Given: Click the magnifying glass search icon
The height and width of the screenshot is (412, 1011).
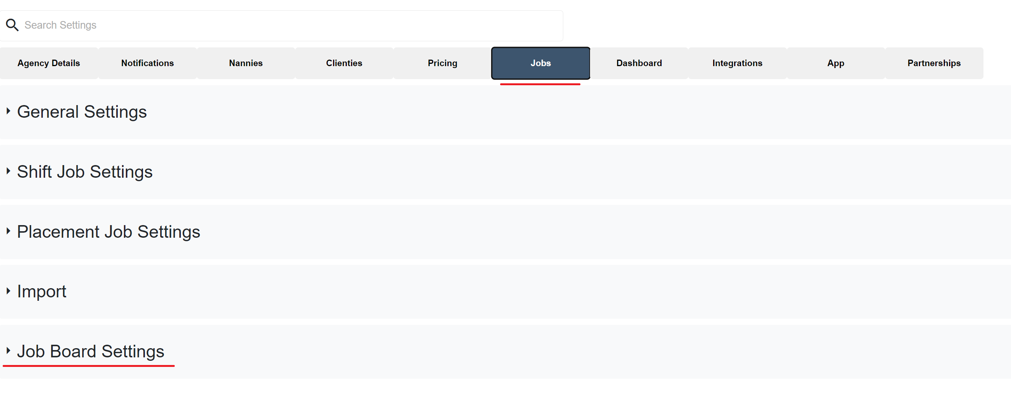Looking at the screenshot, I should pos(12,25).
